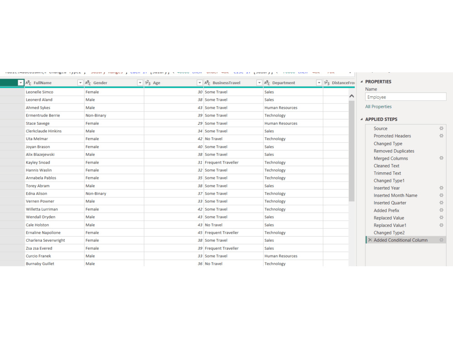The image size is (453, 339).
Task: Select the Trimmed Text applied step
Action: [387, 173]
